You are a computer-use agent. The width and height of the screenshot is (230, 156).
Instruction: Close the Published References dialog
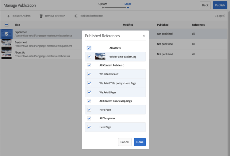(144, 36)
